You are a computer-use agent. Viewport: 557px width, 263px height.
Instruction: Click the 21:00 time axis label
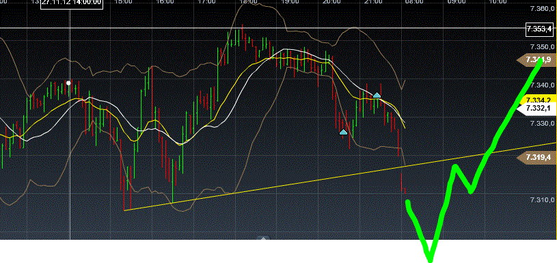pyautogui.click(x=373, y=2)
